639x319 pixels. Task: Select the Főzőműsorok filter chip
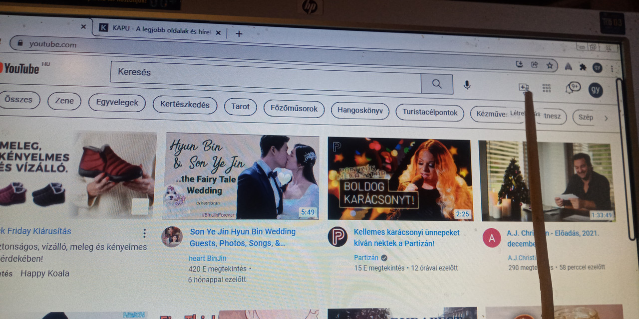pyautogui.click(x=294, y=109)
